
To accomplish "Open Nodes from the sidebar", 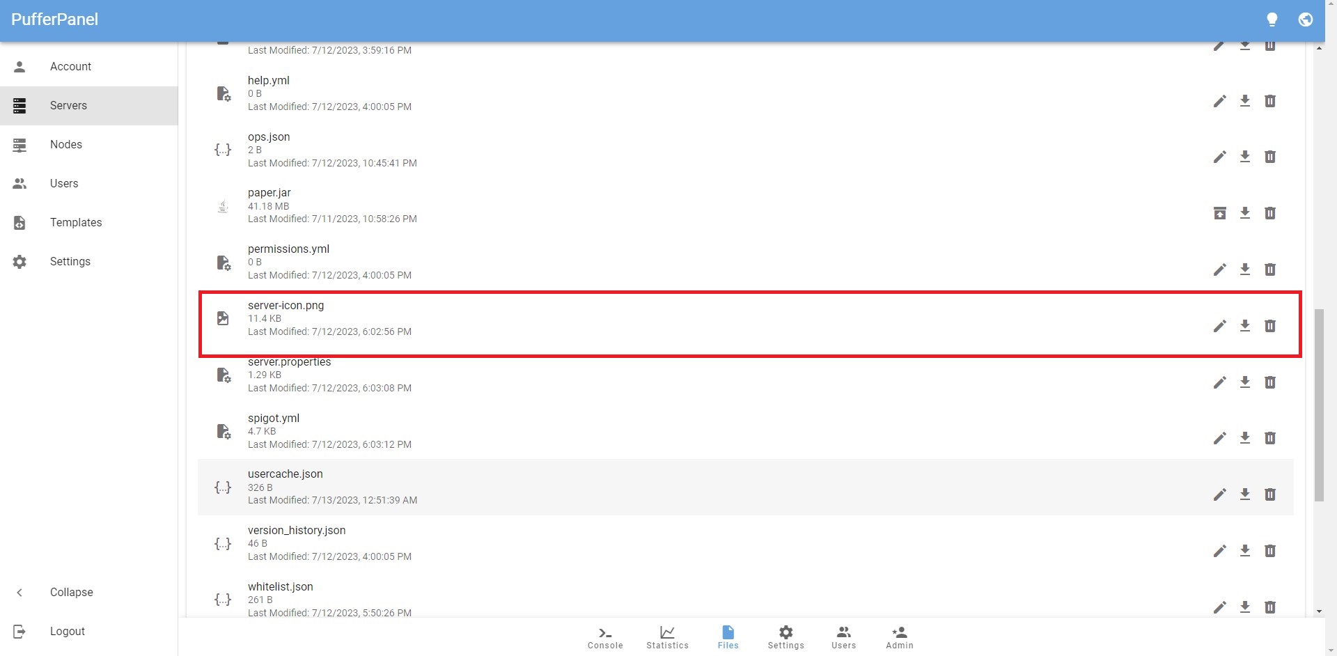I will tap(65, 144).
